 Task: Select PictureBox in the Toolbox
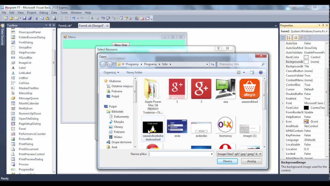click(26, 139)
